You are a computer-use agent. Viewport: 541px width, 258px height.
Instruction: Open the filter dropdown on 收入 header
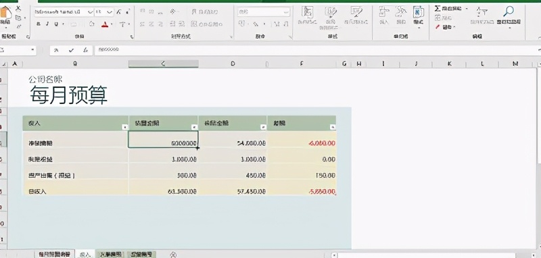pos(125,127)
